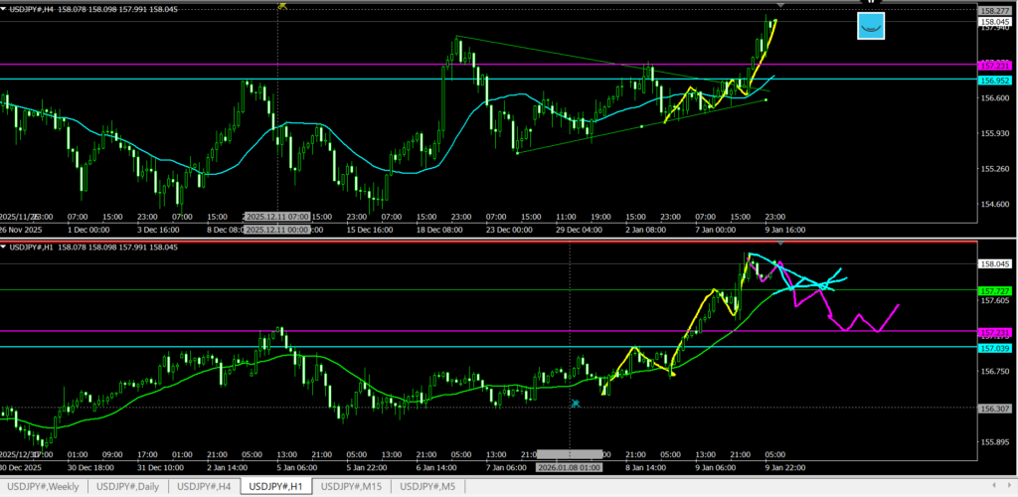Click the gray chart shift triangle on H1 chart
1018x497 pixels.
pos(780,242)
